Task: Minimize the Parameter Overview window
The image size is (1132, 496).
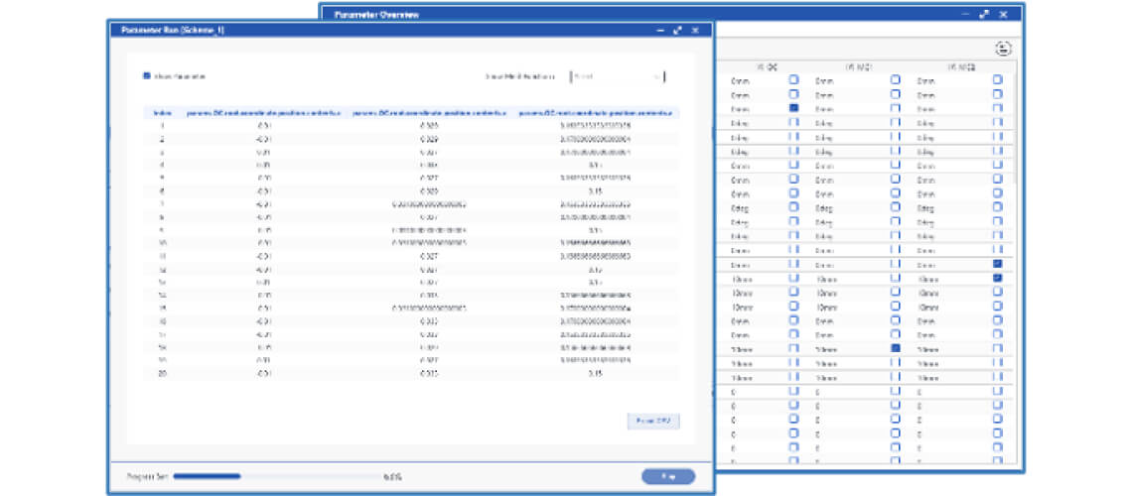Action: tap(966, 15)
